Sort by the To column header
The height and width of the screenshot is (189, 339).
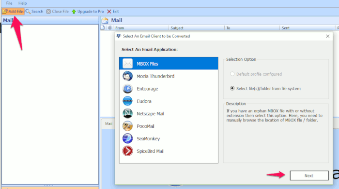(x=252, y=28)
